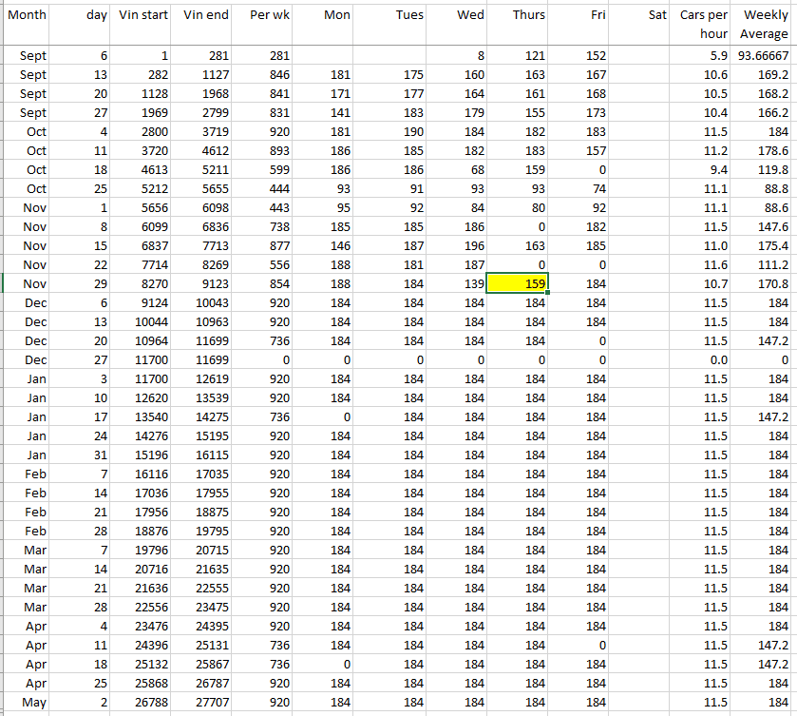Image resolution: width=797 pixels, height=716 pixels.
Task: Select the Weekly Average cell showing 119.8
Action: coord(764,169)
